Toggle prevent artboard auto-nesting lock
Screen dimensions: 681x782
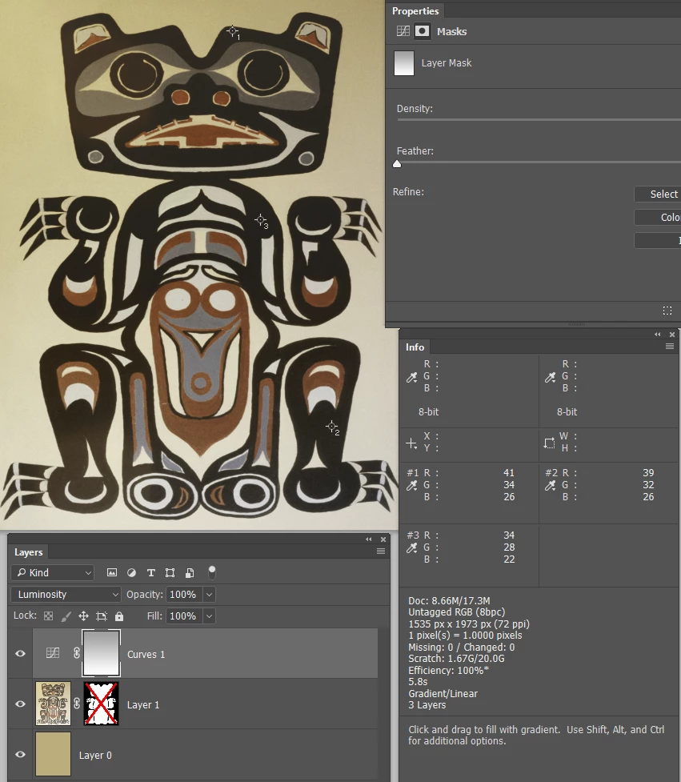101,616
